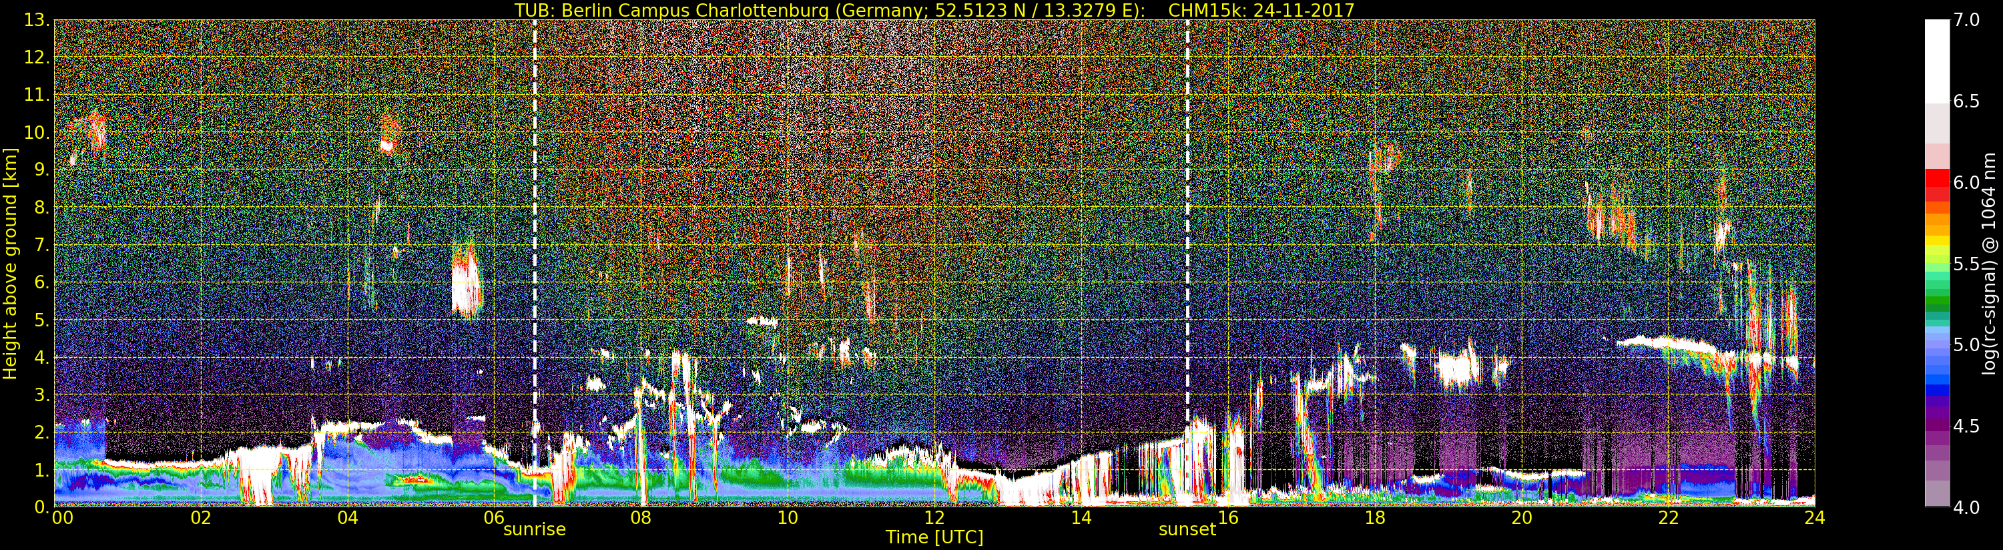Click the red band on the colorbar
The image size is (2003, 550).
coord(1937,178)
